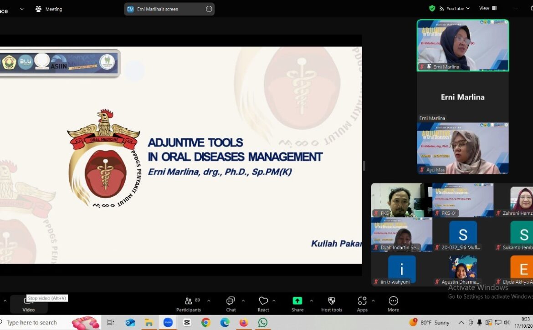Click the pin icon on Erni Marlina tile

pos(429,66)
